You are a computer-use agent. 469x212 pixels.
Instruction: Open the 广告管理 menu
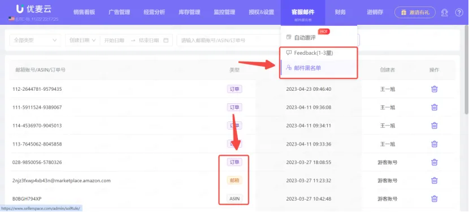click(x=119, y=12)
